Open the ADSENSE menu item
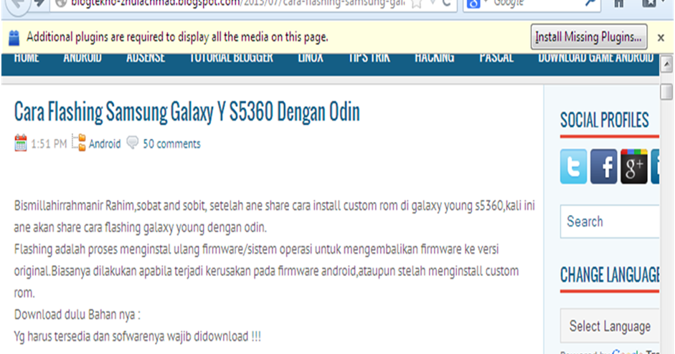 click(x=146, y=57)
